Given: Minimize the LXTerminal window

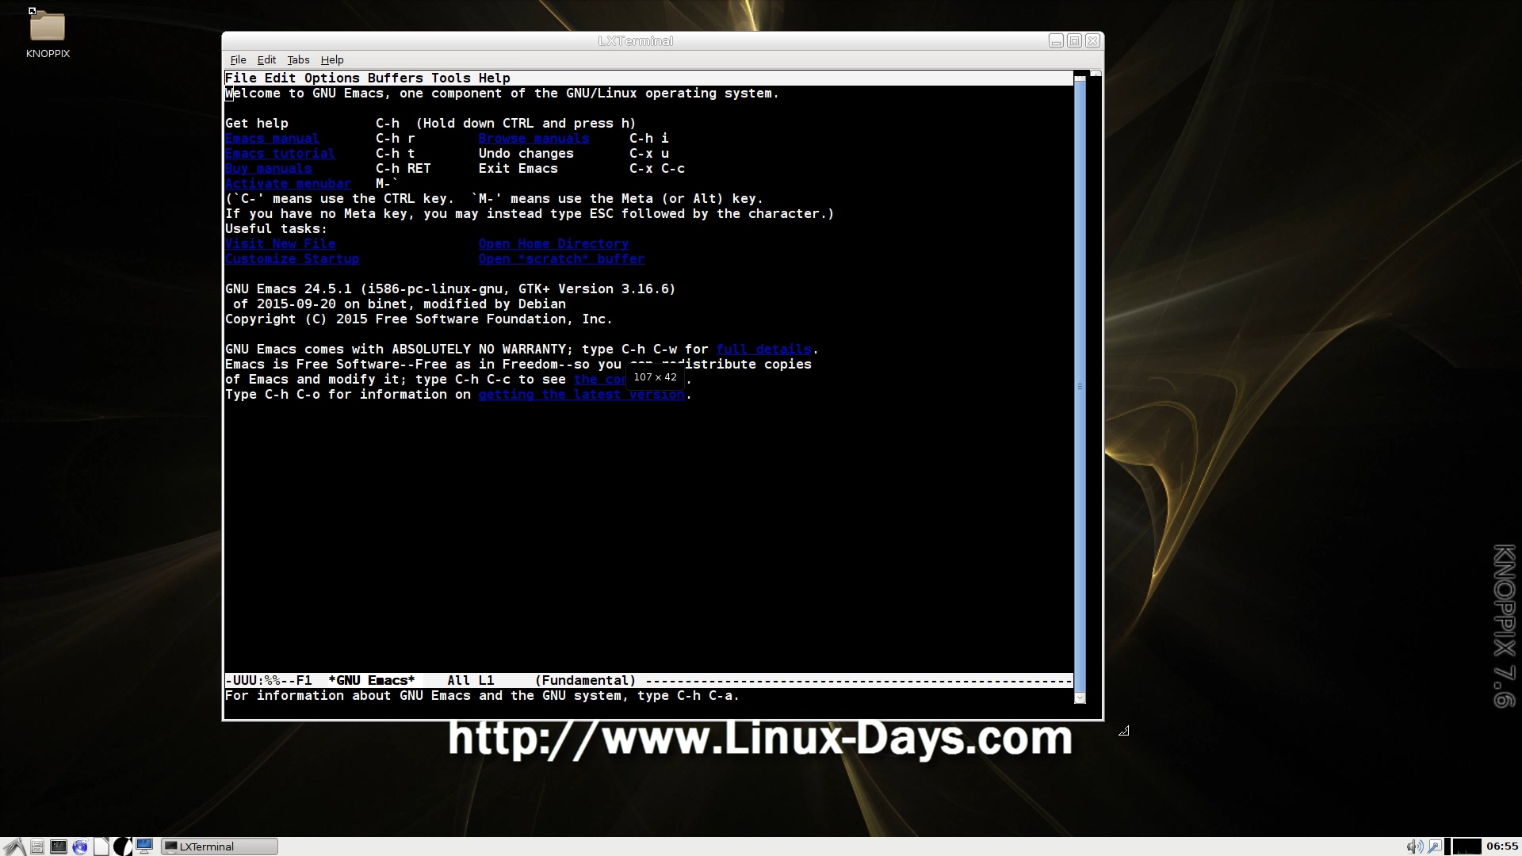Looking at the screenshot, I should 1056,41.
